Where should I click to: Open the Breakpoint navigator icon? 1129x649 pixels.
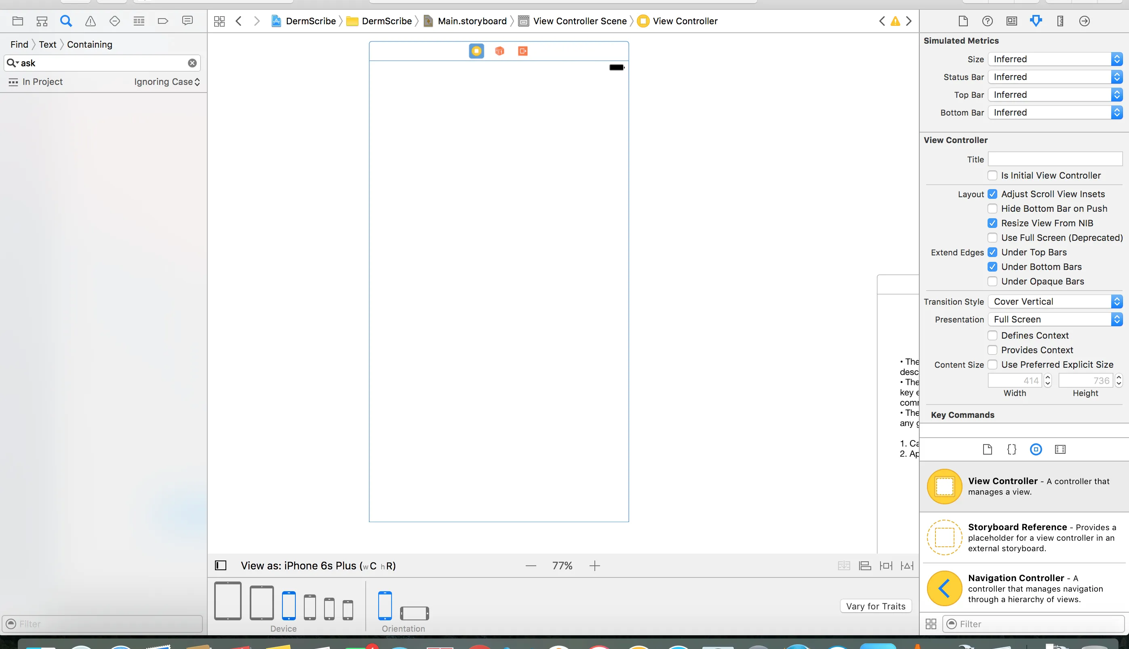click(x=163, y=21)
